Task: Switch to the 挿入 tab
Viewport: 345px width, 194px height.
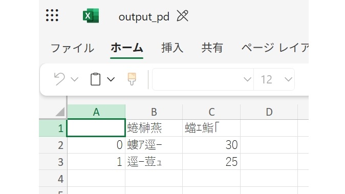Action: click(172, 48)
